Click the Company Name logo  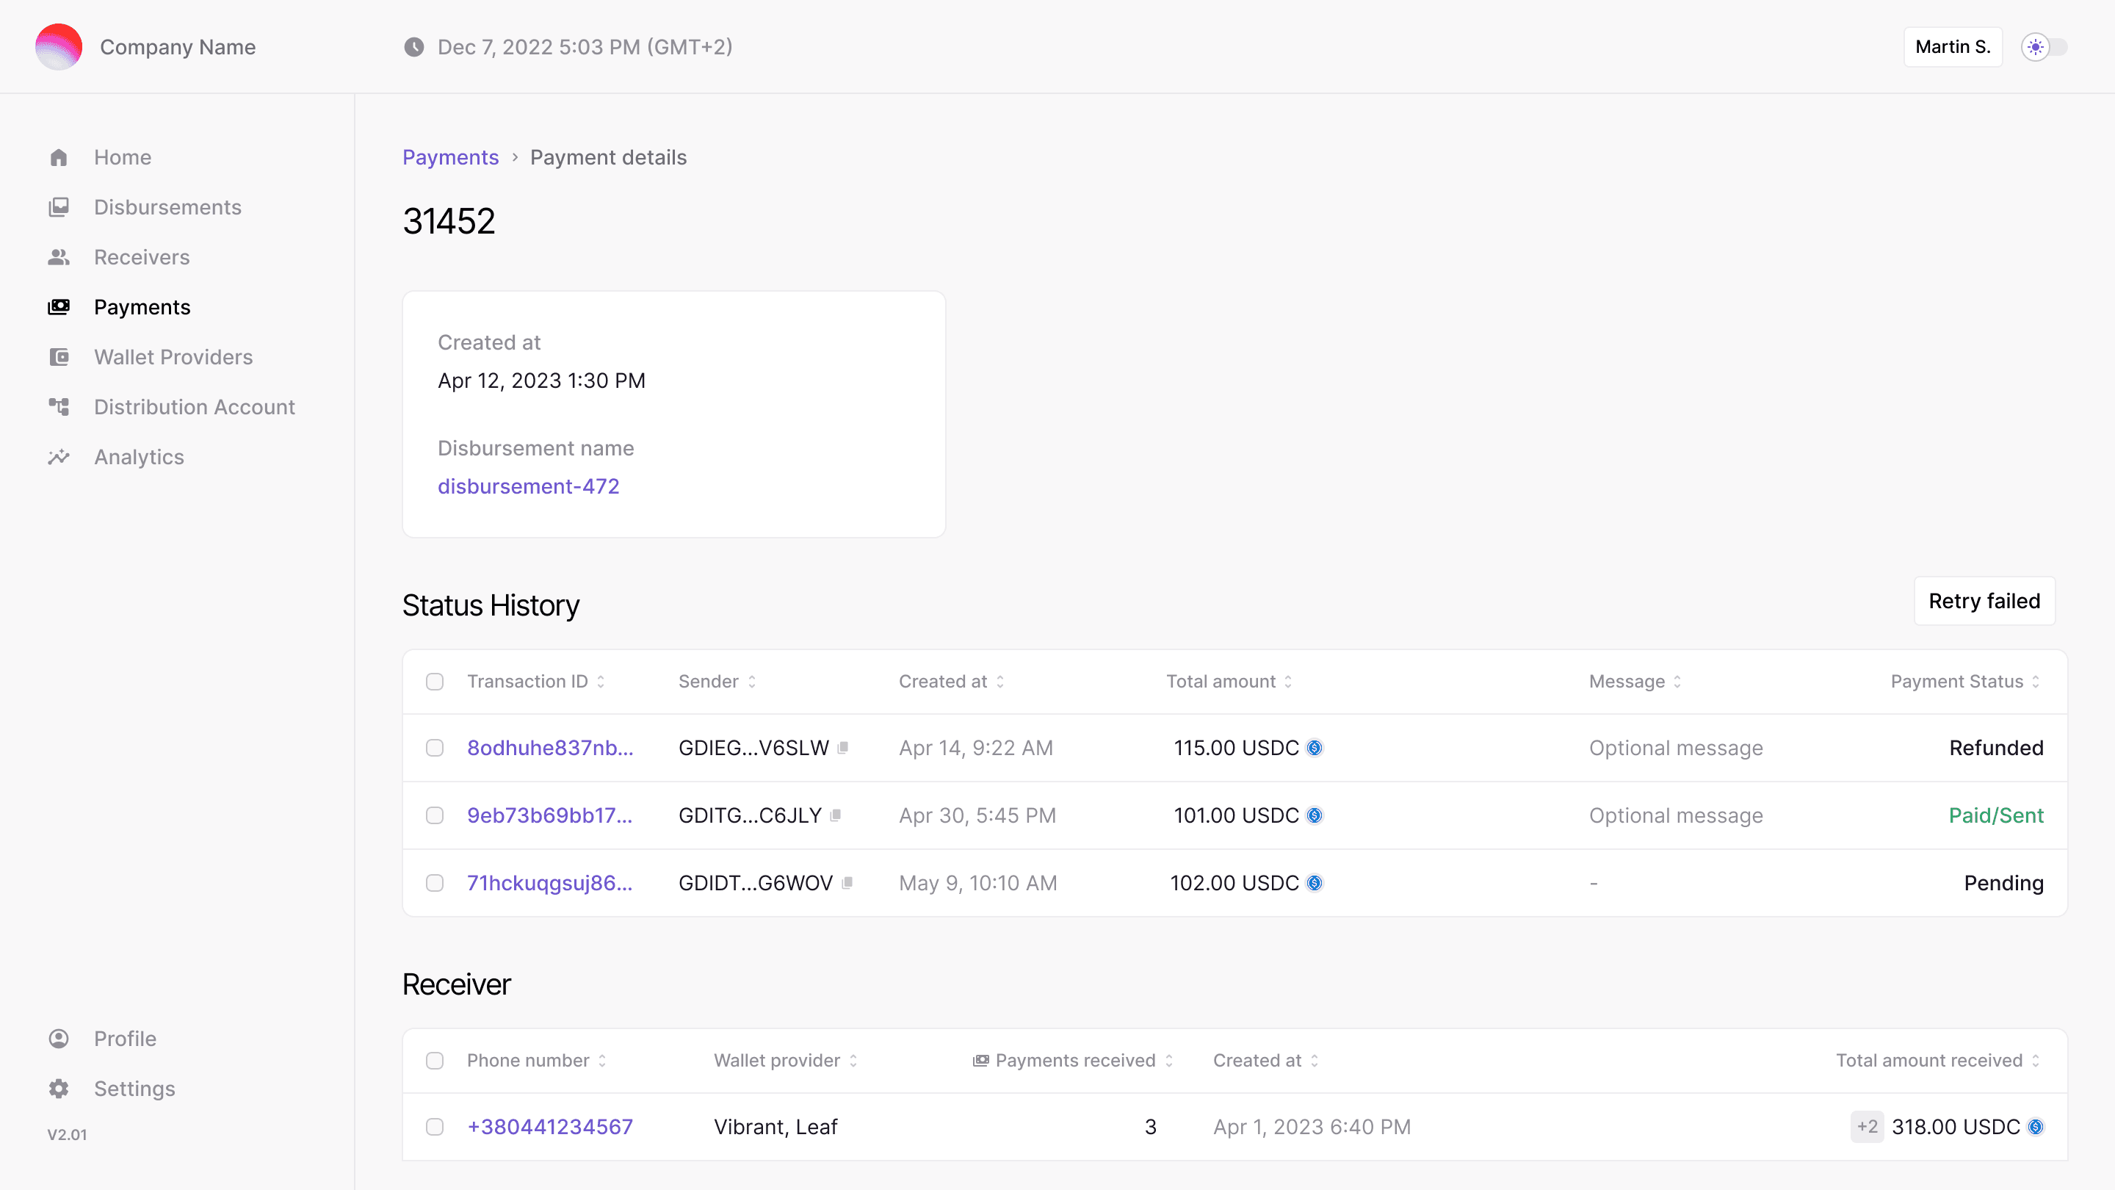coord(58,47)
